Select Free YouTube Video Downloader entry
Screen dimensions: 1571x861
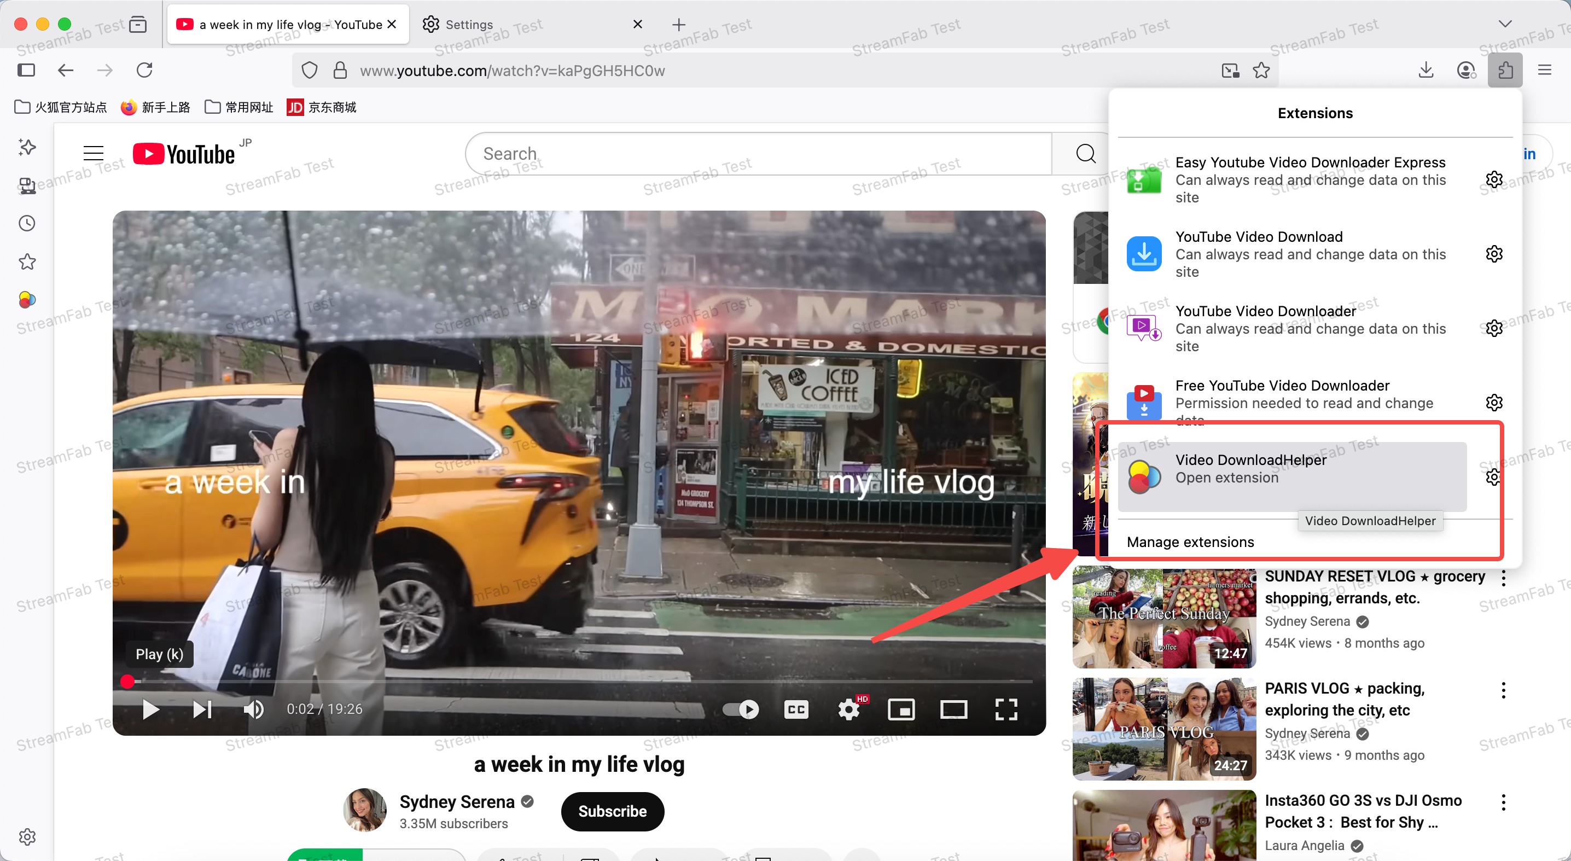point(1291,403)
